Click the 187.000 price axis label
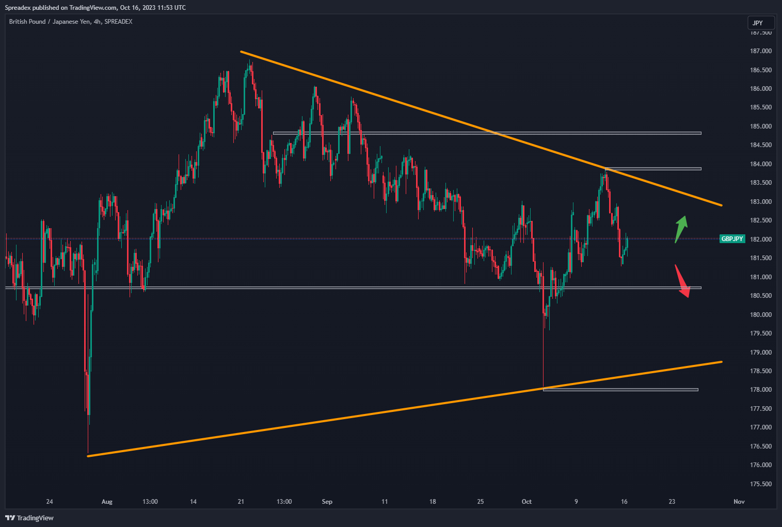782x527 pixels. coord(761,51)
